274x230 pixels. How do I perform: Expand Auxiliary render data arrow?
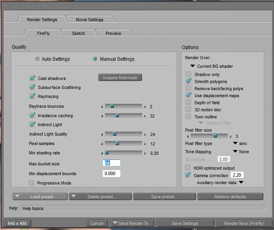[x=241, y=183]
